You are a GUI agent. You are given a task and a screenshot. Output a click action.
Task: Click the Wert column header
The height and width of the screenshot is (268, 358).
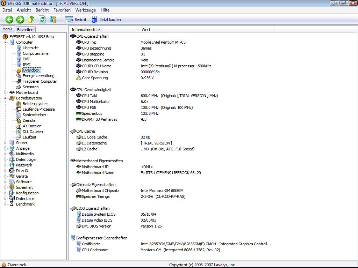207,30
